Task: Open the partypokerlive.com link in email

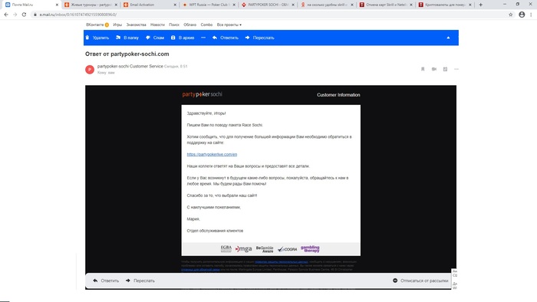Action: pos(212,154)
